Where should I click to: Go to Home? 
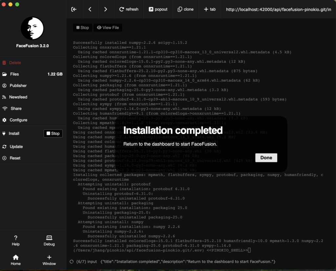click(x=16, y=260)
